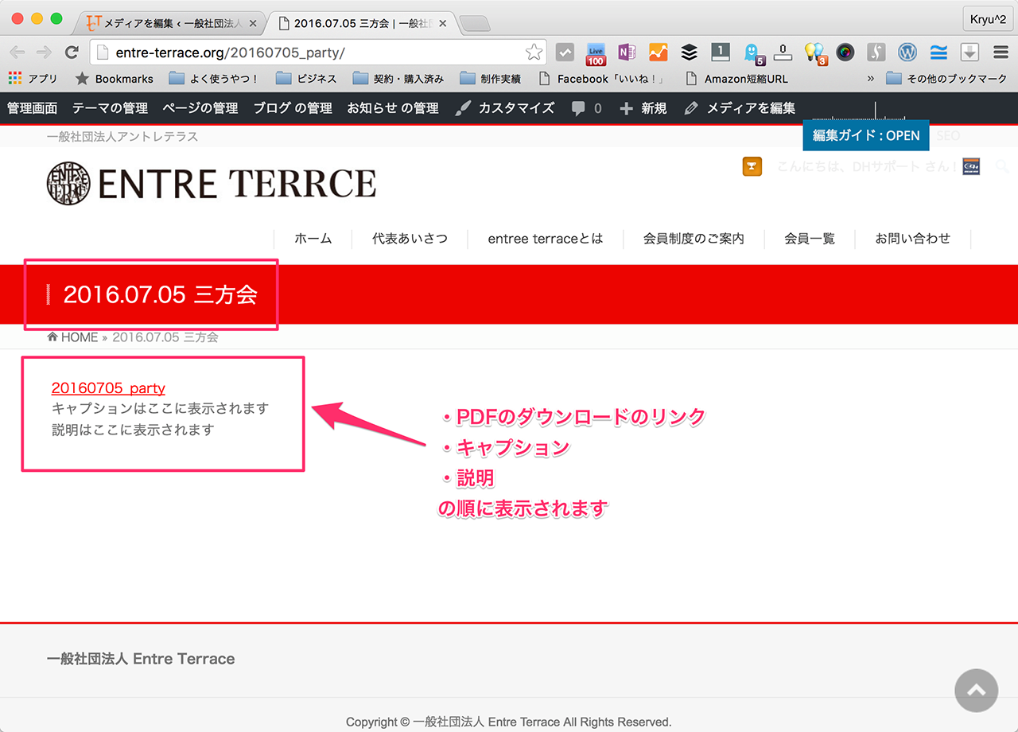Expand the bookmarks overflow chevron
Viewport: 1018px width, 732px height.
click(x=870, y=79)
